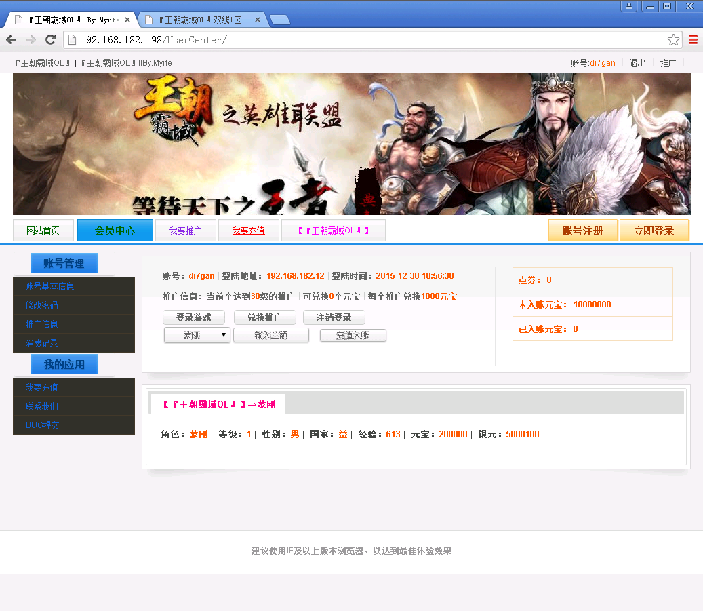Open a new tab with the new-tab button
The height and width of the screenshot is (611, 703).
(280, 20)
